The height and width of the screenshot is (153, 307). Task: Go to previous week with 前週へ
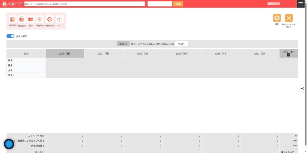click(x=123, y=44)
